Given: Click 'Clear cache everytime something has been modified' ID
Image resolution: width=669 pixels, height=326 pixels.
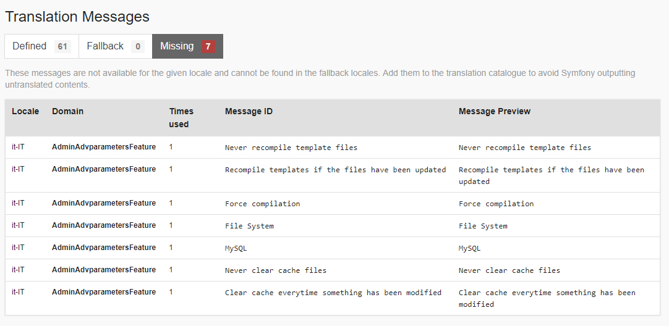Looking at the screenshot, I should 333,293.
